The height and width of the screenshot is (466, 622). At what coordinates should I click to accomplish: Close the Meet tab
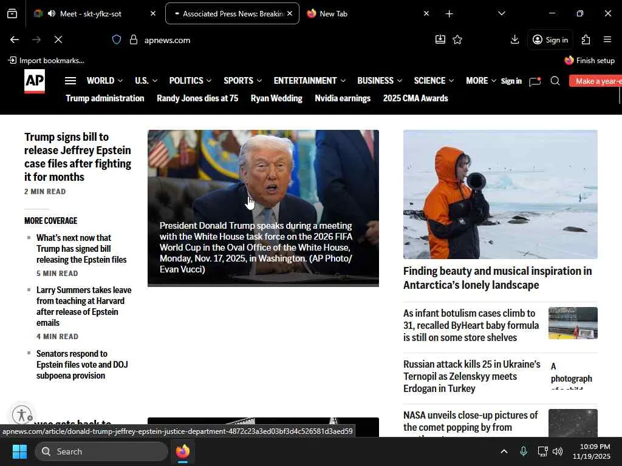(x=153, y=13)
